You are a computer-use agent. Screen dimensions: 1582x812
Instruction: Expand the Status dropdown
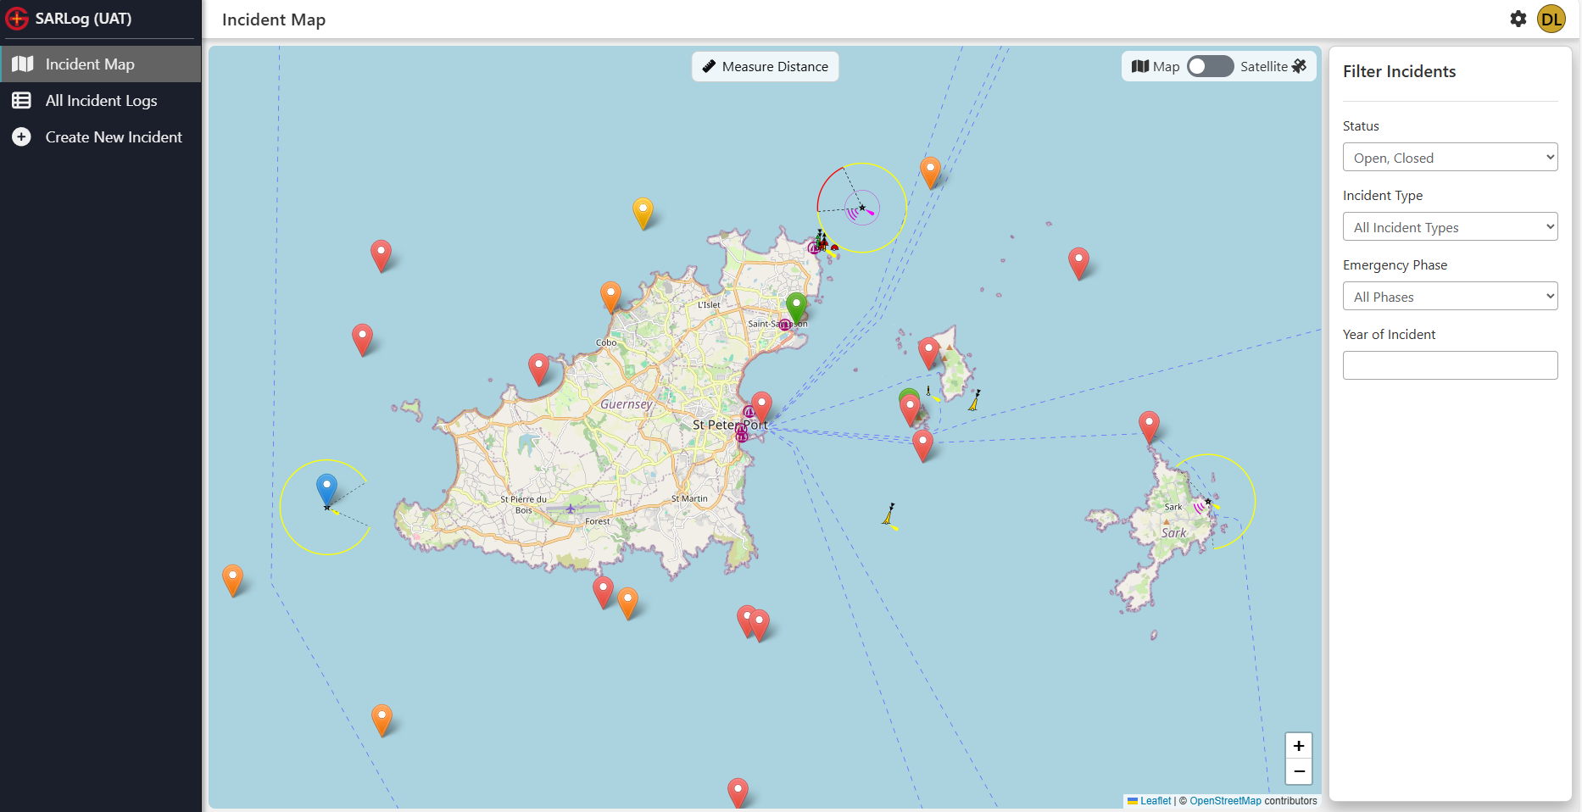click(1450, 158)
